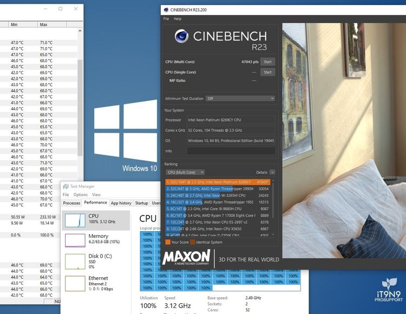Screen dimensions: 406x314
Task: Select the Xeon W-3265M ranking row
Action: coord(218,195)
